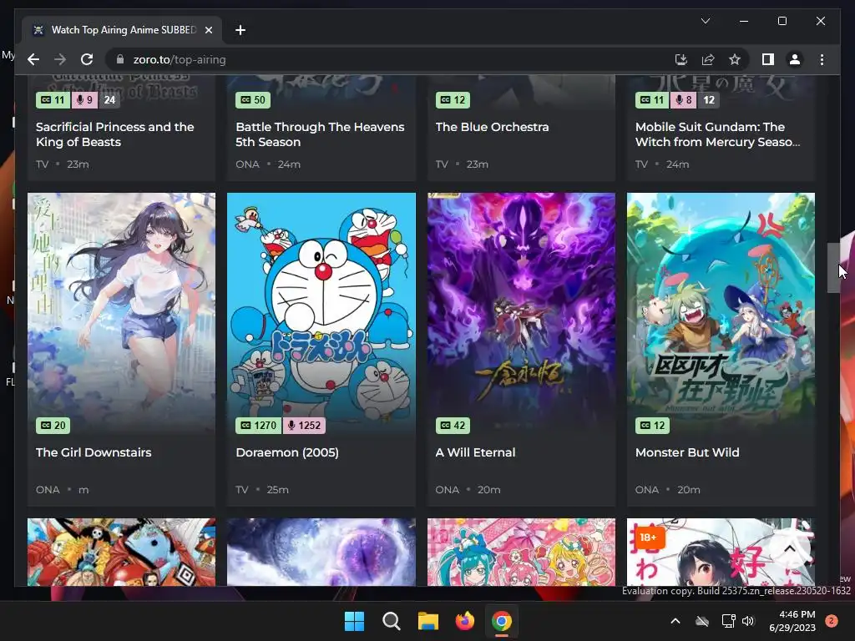855x641 pixels.
Task: Open the purple eye poster thumbnail
Action: click(x=321, y=553)
